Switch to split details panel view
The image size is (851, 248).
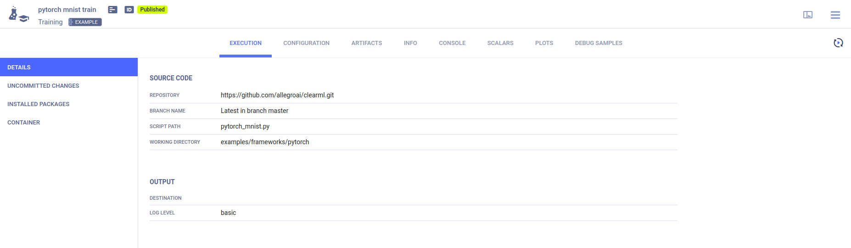pos(807,15)
